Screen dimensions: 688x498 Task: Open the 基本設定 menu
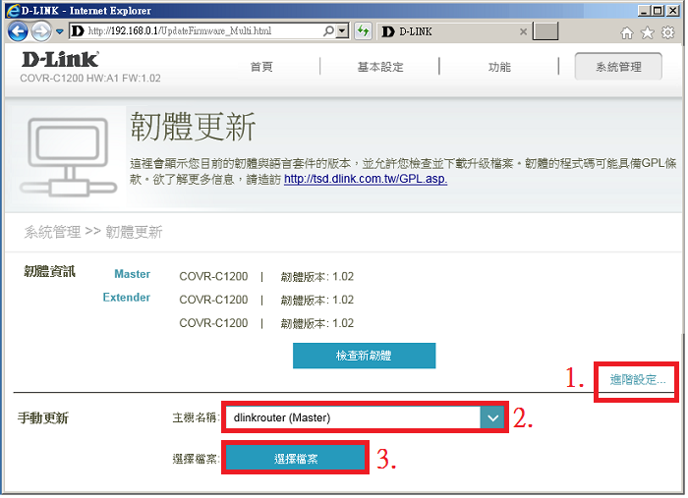pos(379,67)
